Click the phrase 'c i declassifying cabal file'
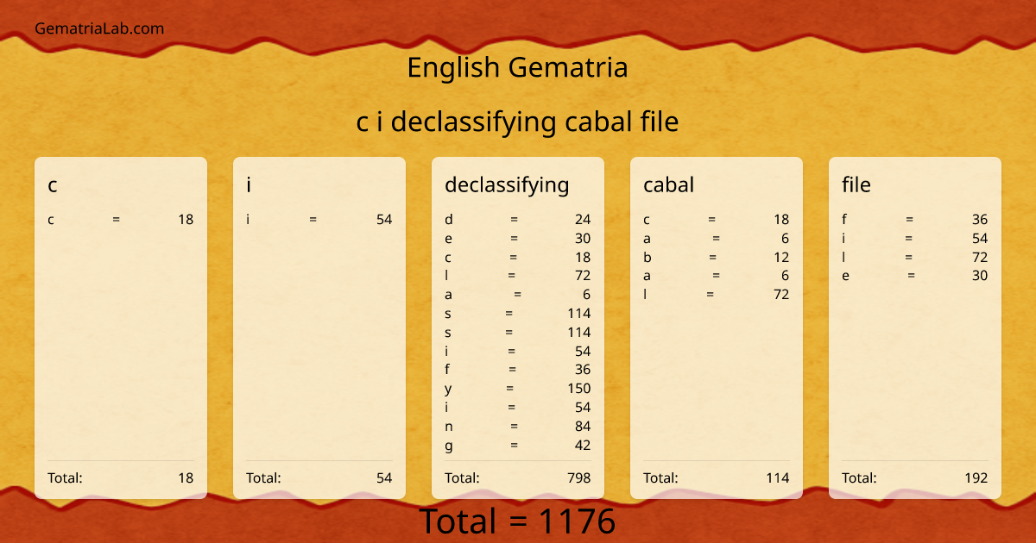The image size is (1036, 543). [x=517, y=122]
